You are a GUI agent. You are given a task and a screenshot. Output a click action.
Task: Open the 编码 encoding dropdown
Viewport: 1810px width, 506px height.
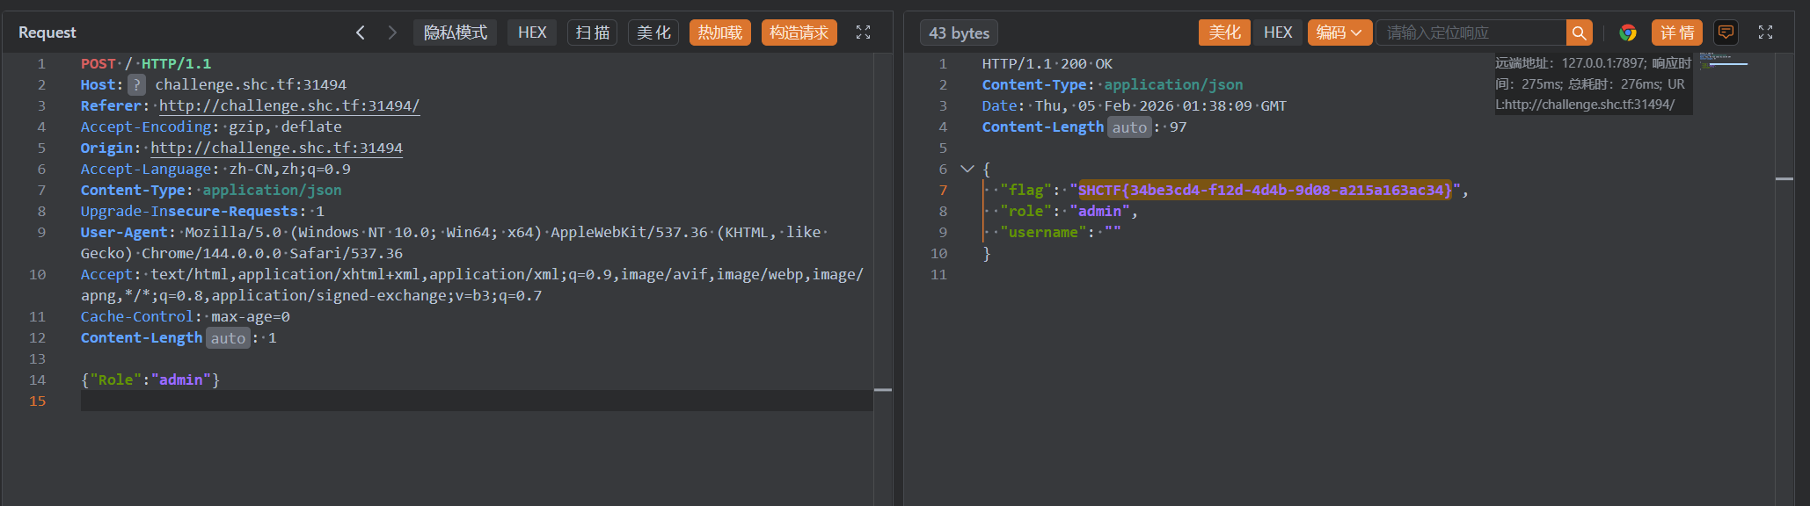(x=1339, y=33)
